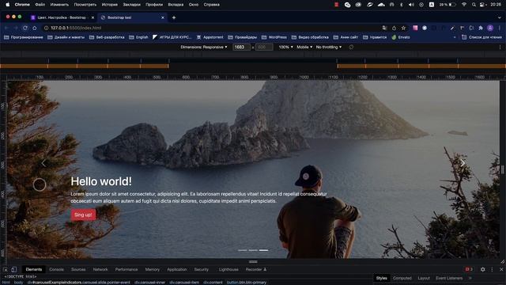Click the Wi-Fi icon in the menu bar

pyautogui.click(x=464, y=5)
